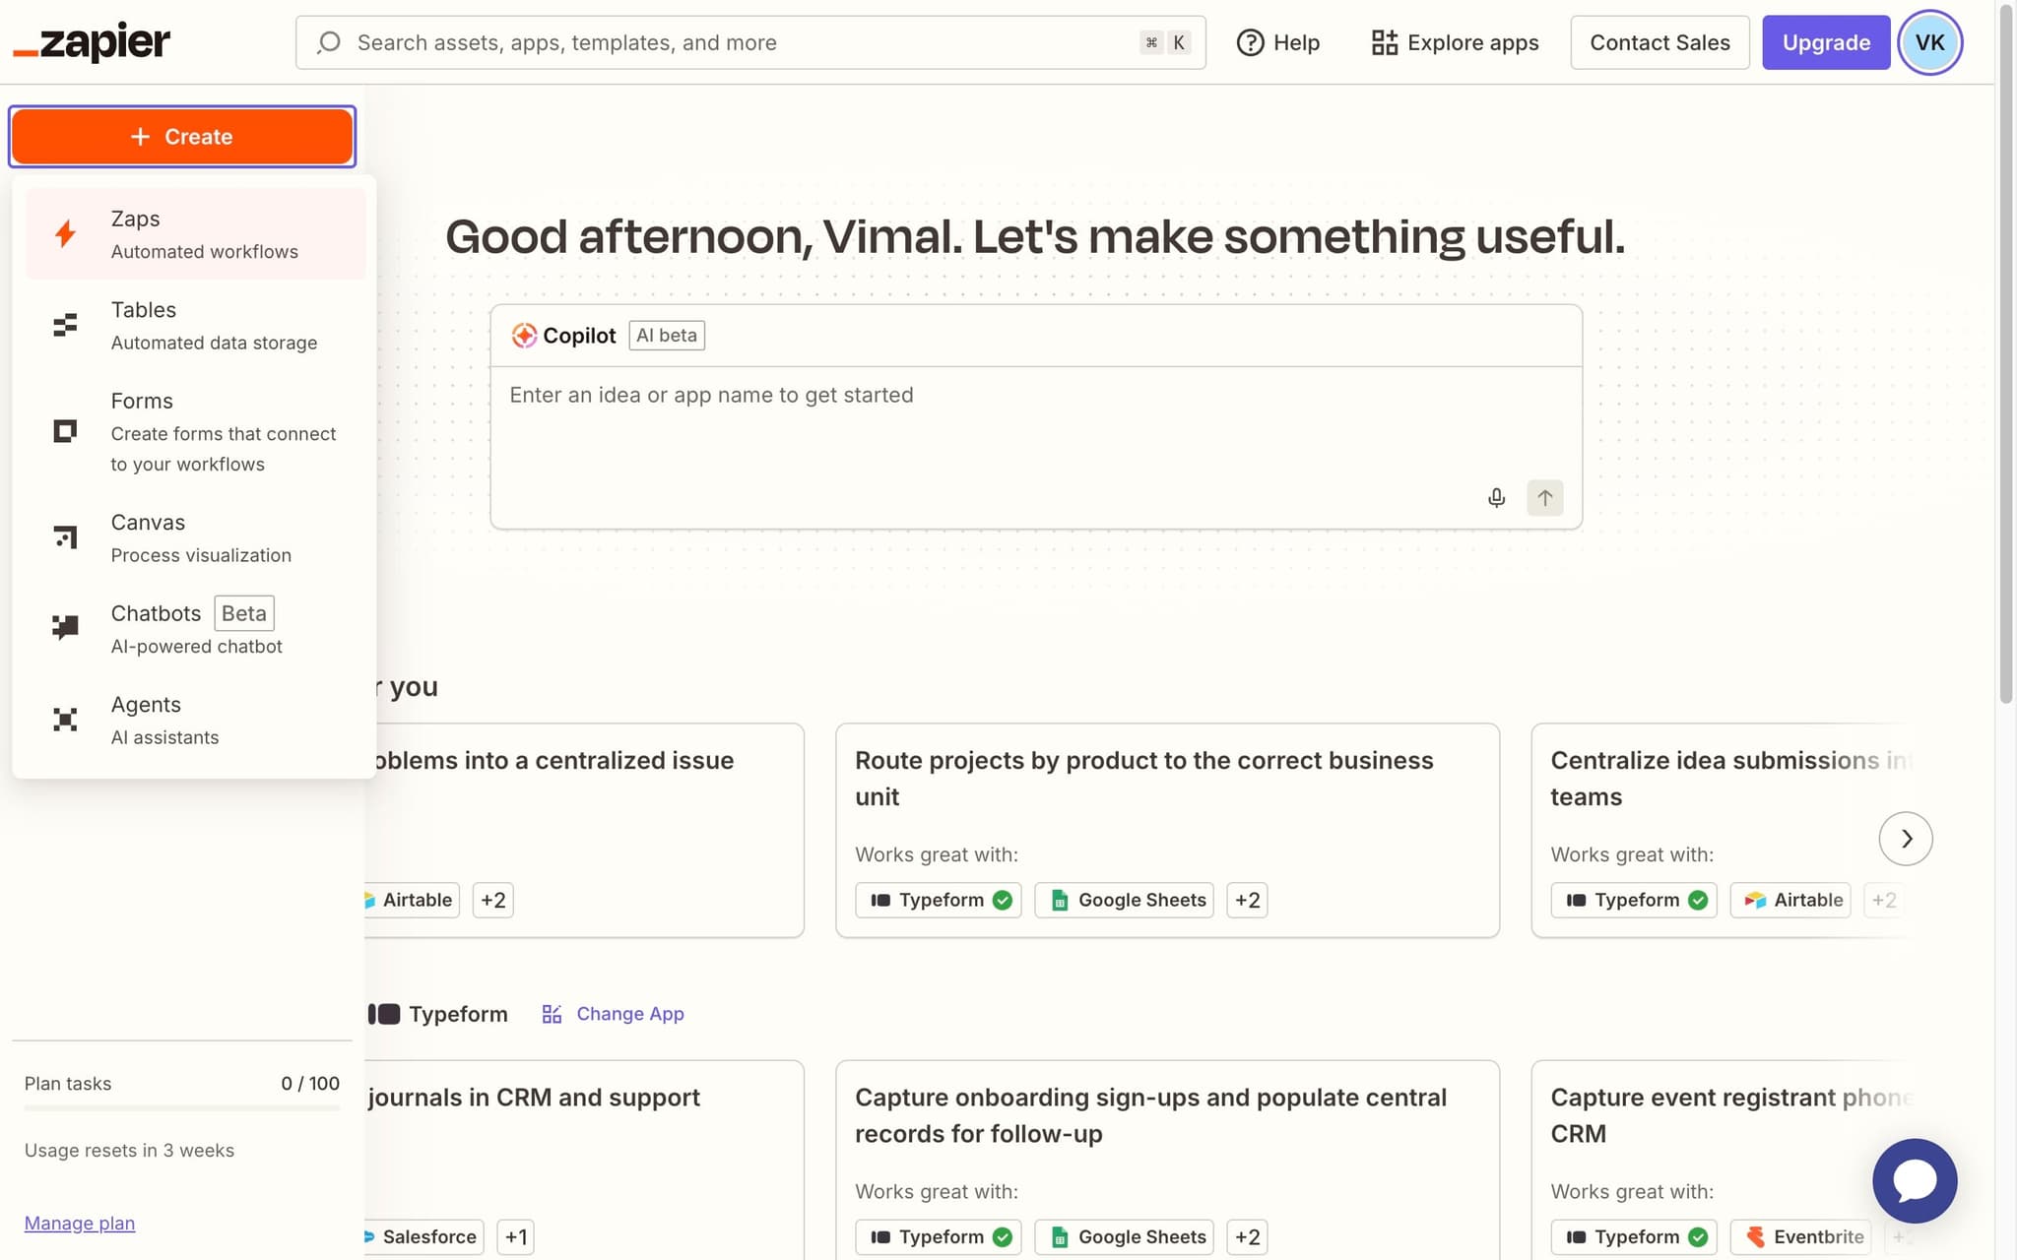The height and width of the screenshot is (1260, 2017).
Task: Open the live chat bubble icon
Action: [1914, 1180]
